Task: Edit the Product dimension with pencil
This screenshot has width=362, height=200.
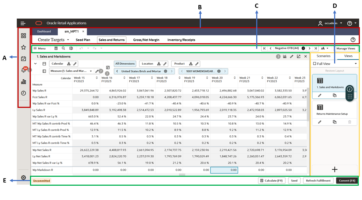Action: 197,64
